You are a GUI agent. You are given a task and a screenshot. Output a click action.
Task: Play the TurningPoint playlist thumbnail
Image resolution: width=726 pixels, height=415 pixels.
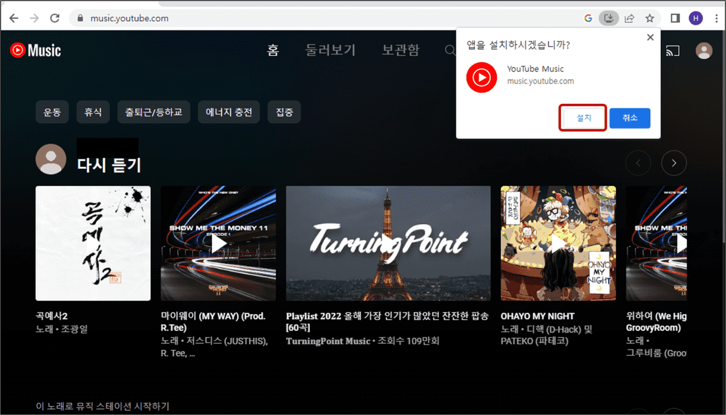[x=388, y=243]
